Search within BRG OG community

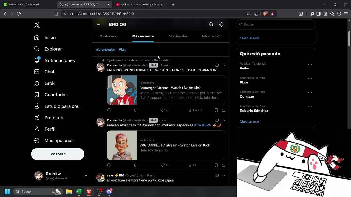click(211, 24)
